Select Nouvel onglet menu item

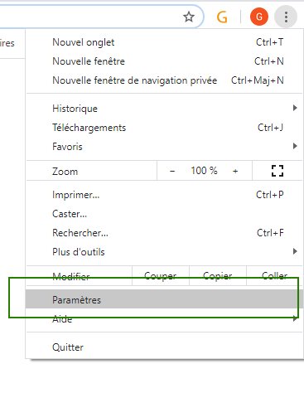tap(164, 42)
